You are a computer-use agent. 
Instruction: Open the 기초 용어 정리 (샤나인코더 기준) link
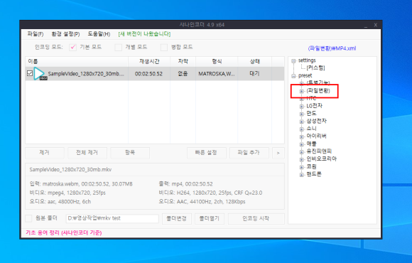[x=64, y=232]
